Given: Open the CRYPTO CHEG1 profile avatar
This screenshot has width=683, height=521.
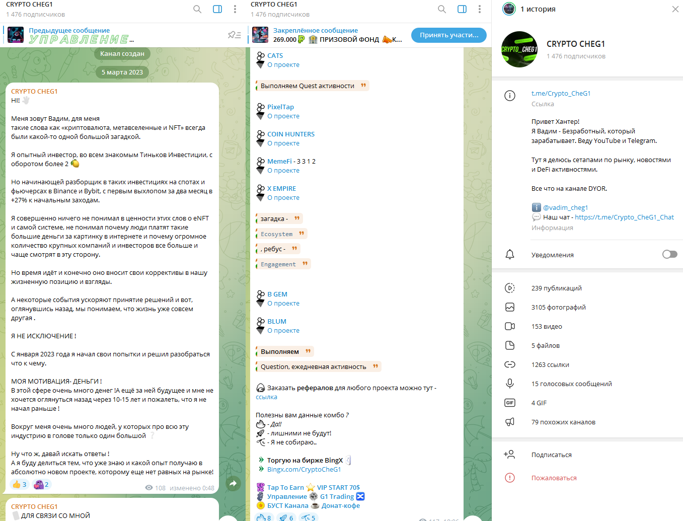Looking at the screenshot, I should pos(519,49).
